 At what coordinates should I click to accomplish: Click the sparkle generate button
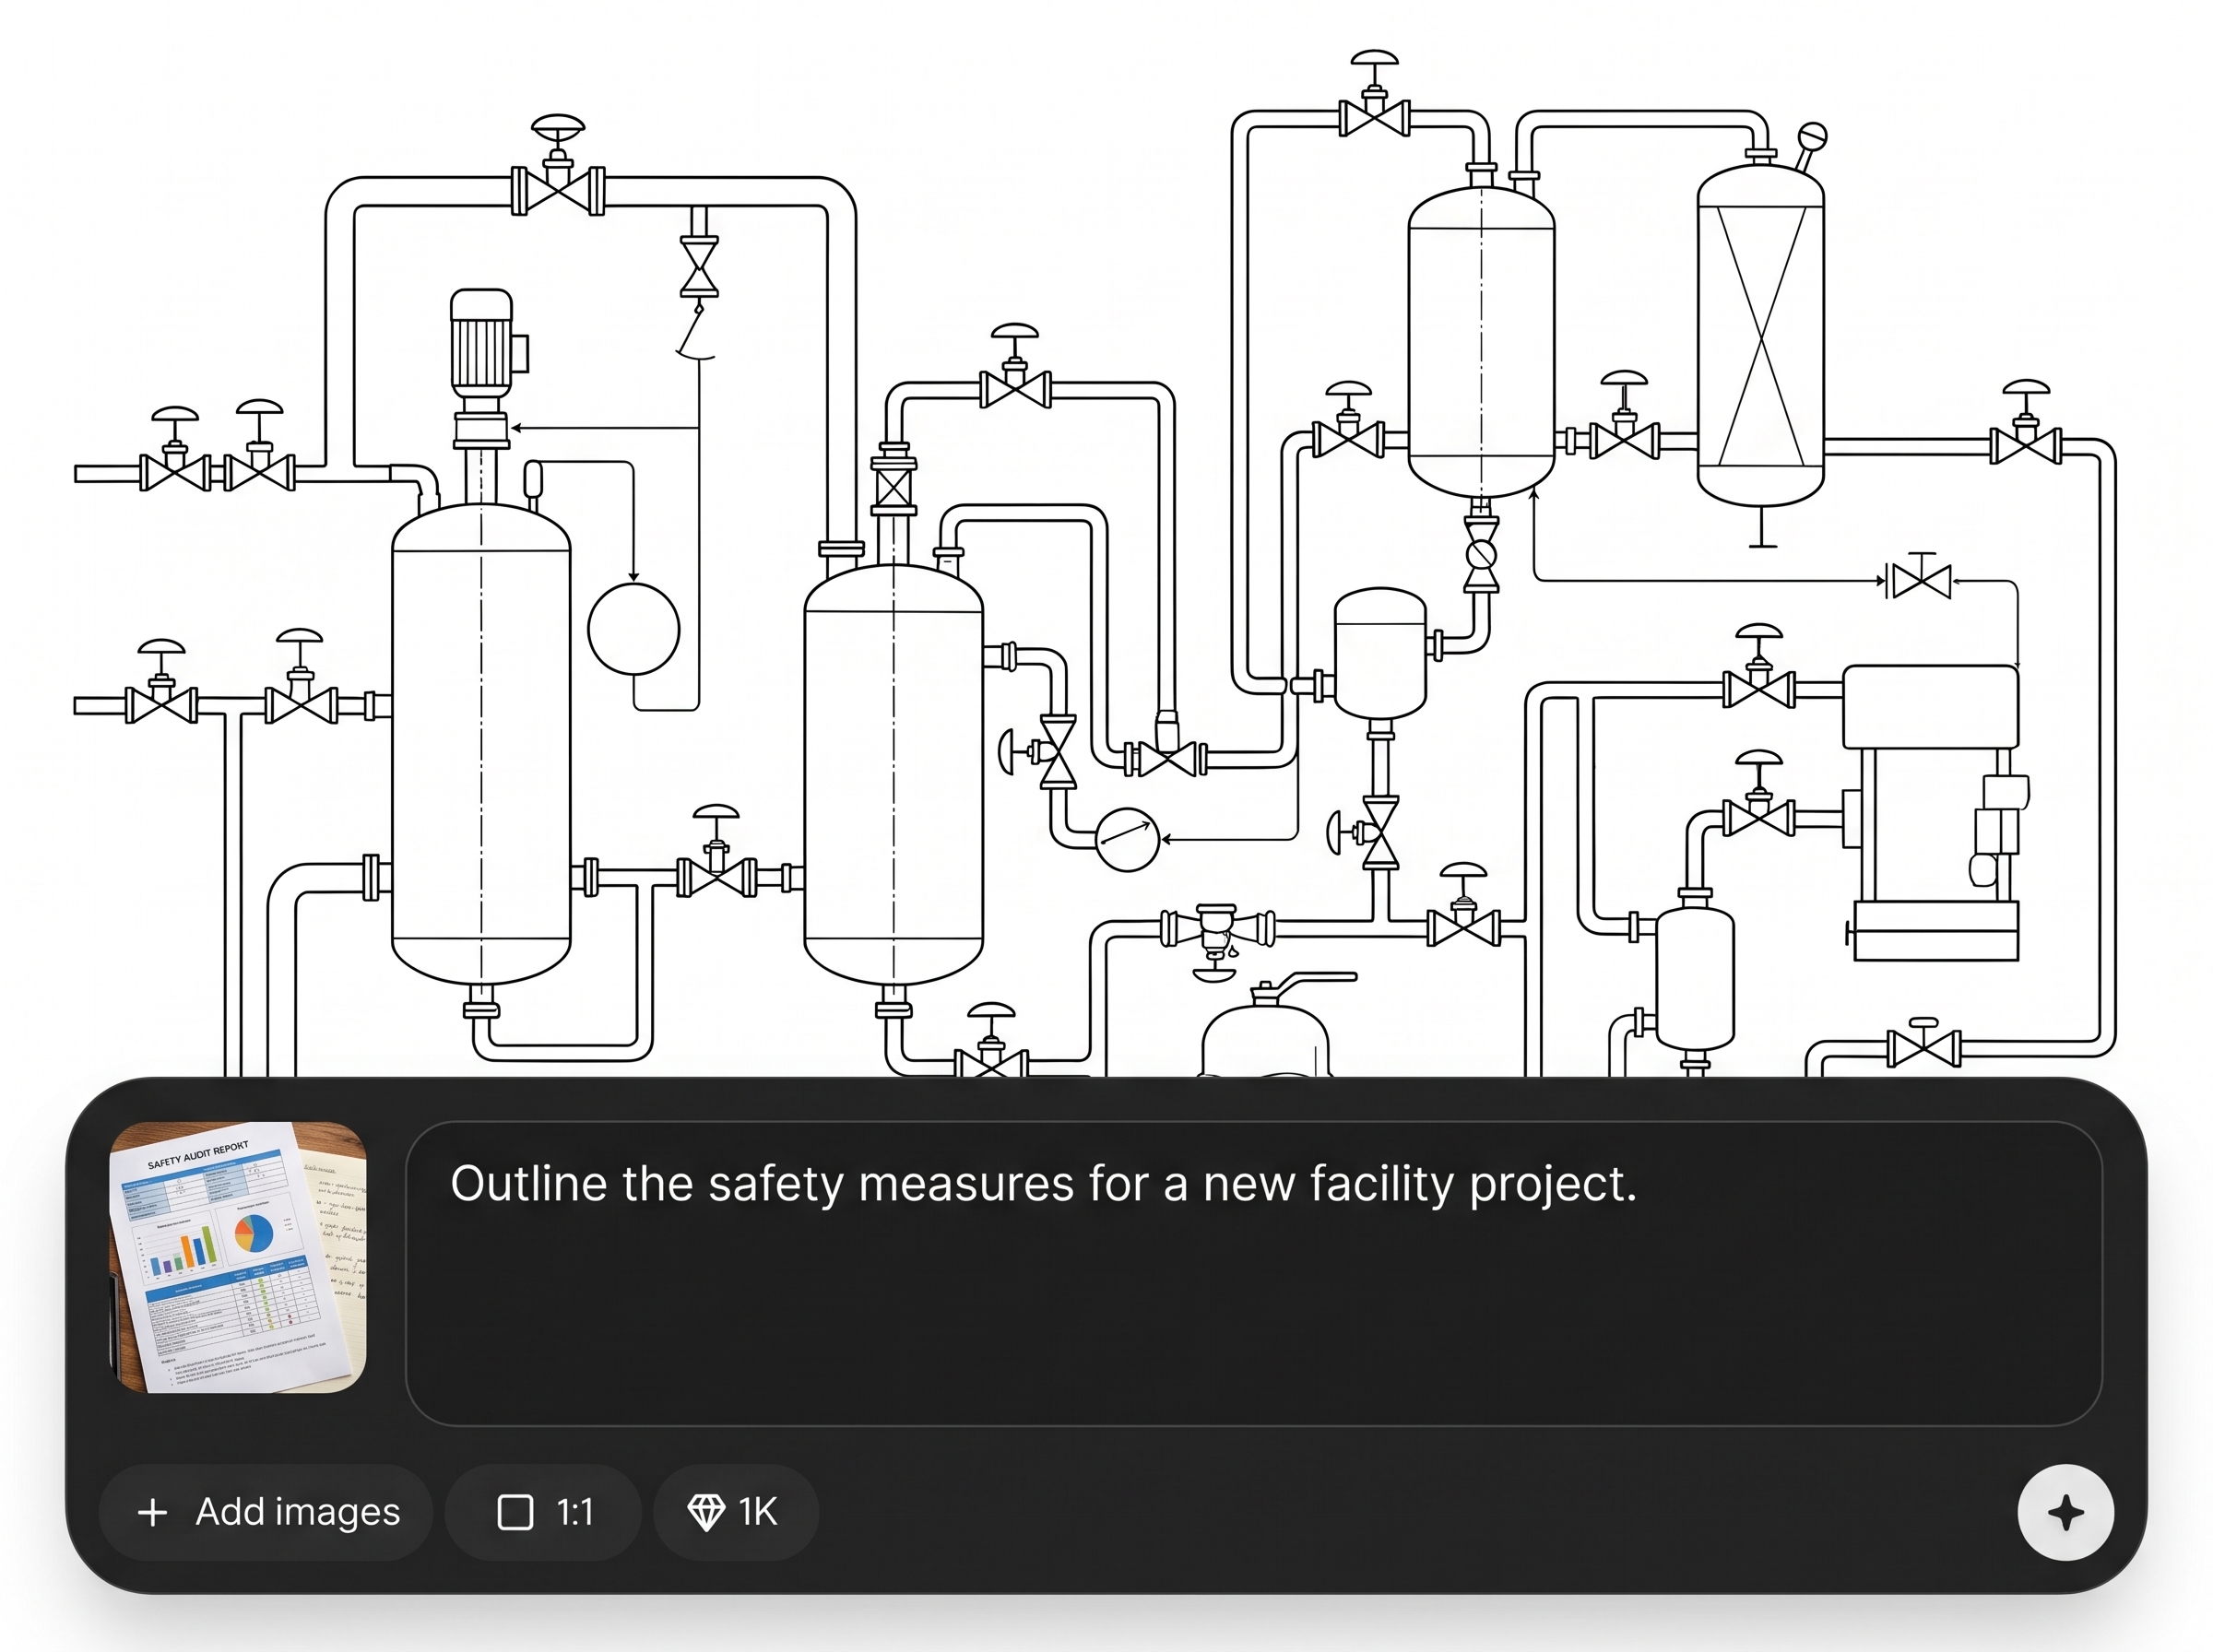click(2065, 1512)
